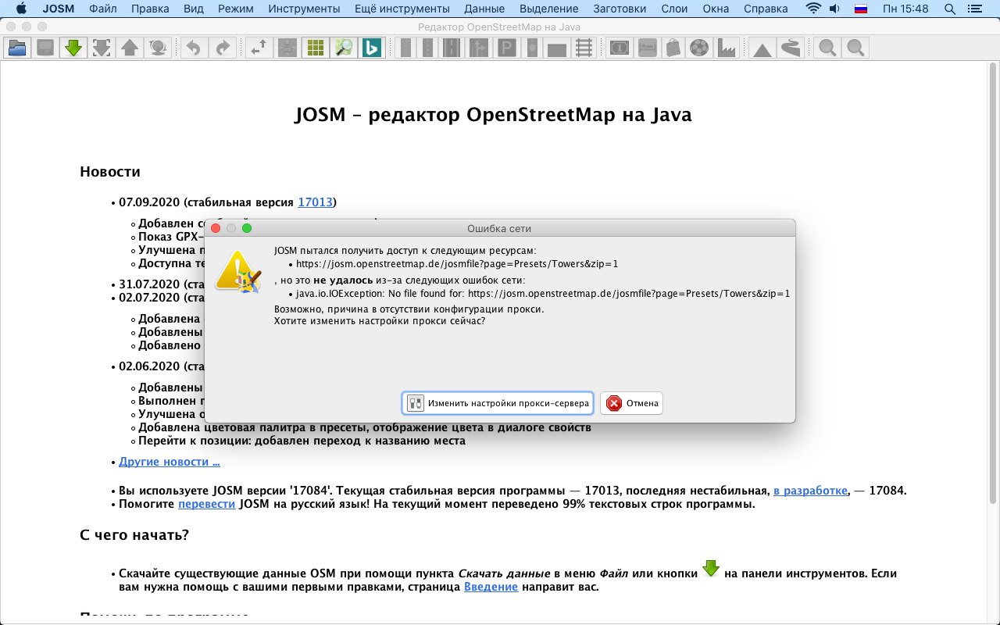Select the soccer ball sport preset icon
Screen dimensions: 1000x625
700,48
